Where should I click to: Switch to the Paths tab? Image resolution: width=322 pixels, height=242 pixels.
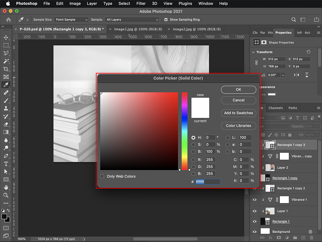point(293,108)
